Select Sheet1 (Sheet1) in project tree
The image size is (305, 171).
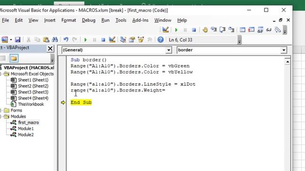33,80
